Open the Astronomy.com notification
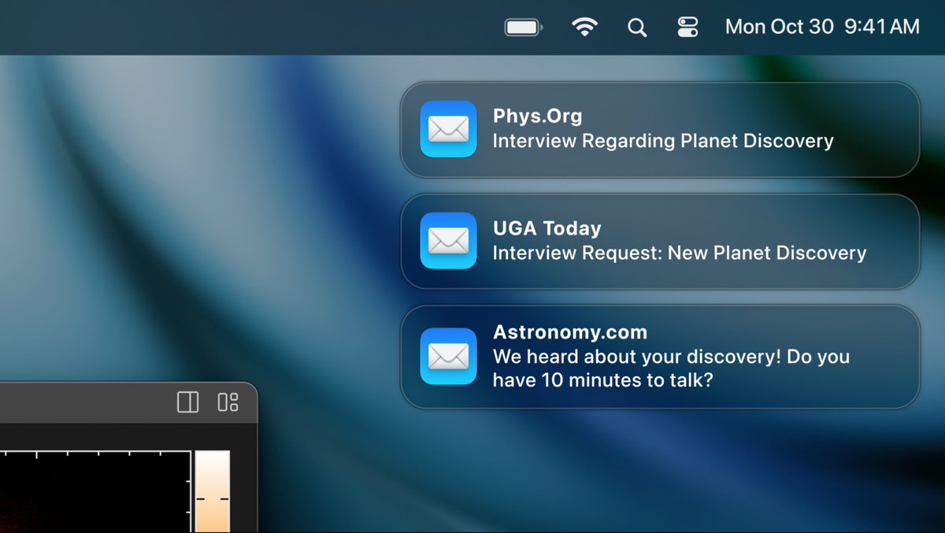This screenshot has height=533, width=945. click(x=660, y=357)
